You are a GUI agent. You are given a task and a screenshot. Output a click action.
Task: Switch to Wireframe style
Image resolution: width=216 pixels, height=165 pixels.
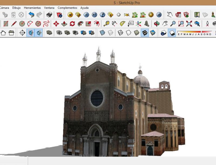[x=120, y=33]
